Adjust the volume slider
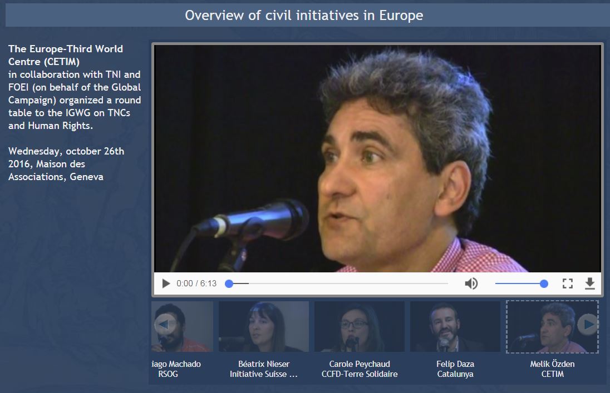 click(522, 283)
